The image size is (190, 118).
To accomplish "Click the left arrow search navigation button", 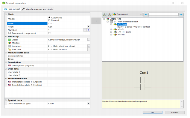I will 146,15.
